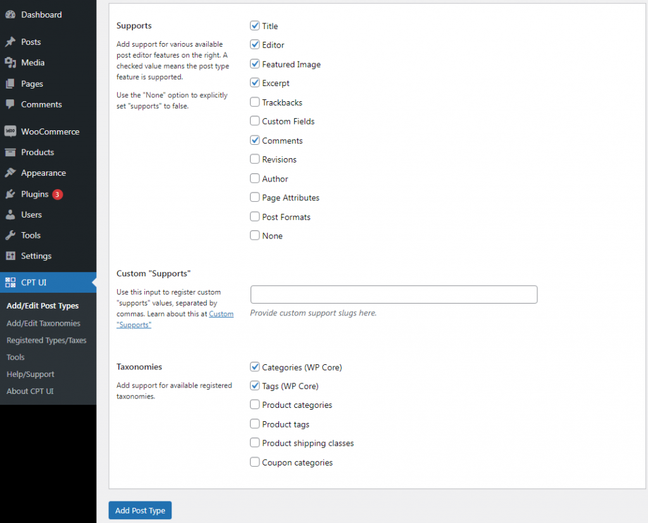Uncheck Featured Image support
Screen dimensions: 648x523
pos(255,64)
